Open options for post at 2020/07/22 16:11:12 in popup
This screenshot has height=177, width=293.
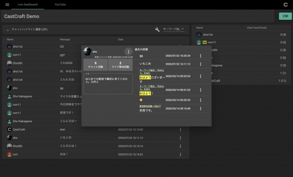pos(201,64)
